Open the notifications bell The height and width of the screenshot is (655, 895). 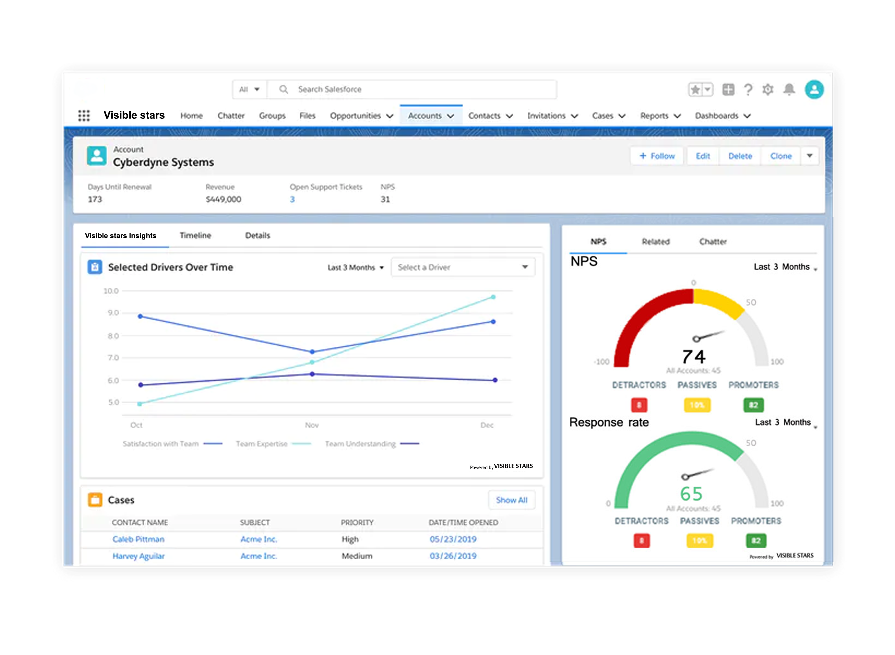789,90
